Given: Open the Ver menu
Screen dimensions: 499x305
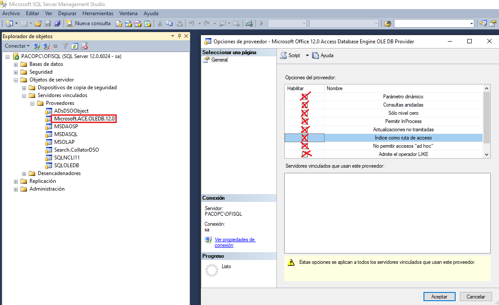Looking at the screenshot, I should click(49, 13).
